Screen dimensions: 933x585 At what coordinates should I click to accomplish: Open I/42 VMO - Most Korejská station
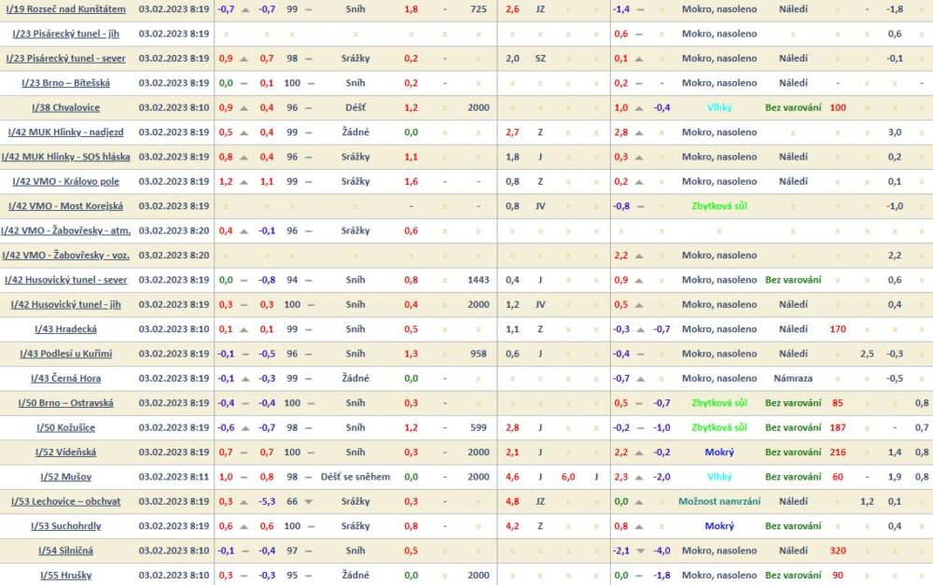tap(64, 206)
